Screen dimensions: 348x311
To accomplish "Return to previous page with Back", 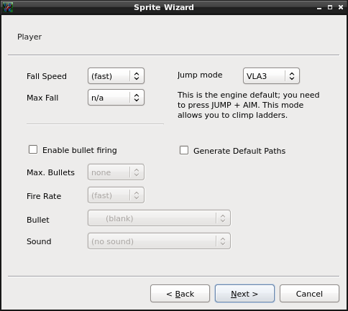I will click(180, 294).
